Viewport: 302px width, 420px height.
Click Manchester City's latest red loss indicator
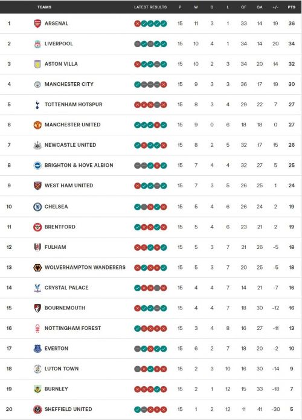[x=164, y=85]
